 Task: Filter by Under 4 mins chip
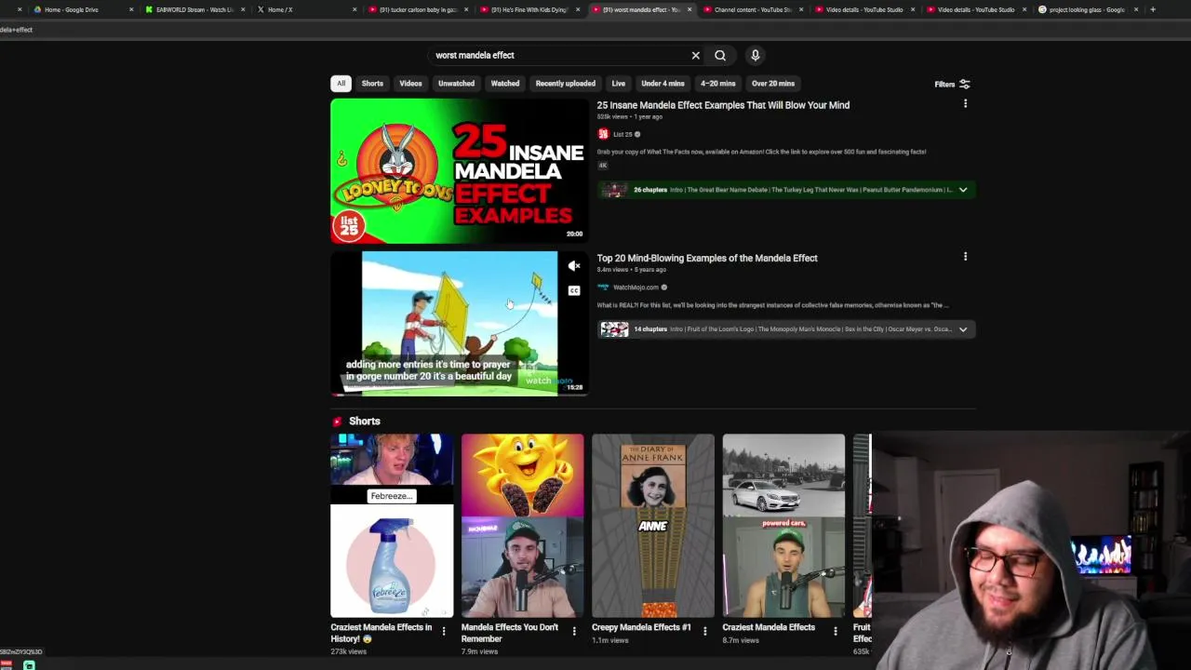(x=662, y=84)
